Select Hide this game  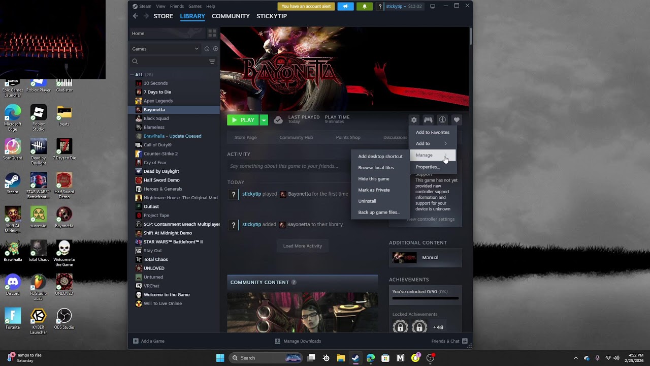coord(380,178)
